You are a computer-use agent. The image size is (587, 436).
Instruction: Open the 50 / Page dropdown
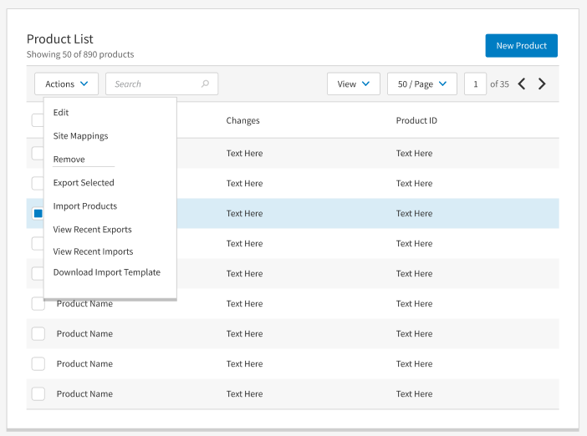pos(422,84)
